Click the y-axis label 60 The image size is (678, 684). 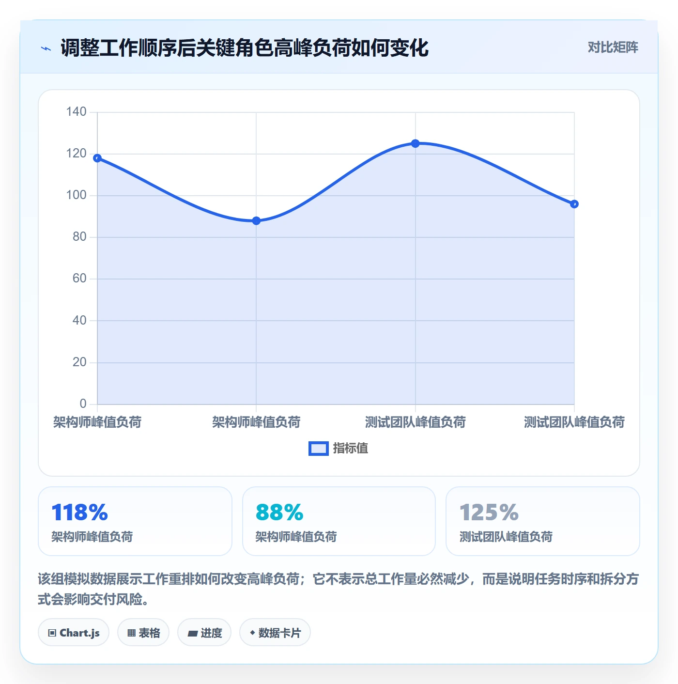tap(79, 279)
